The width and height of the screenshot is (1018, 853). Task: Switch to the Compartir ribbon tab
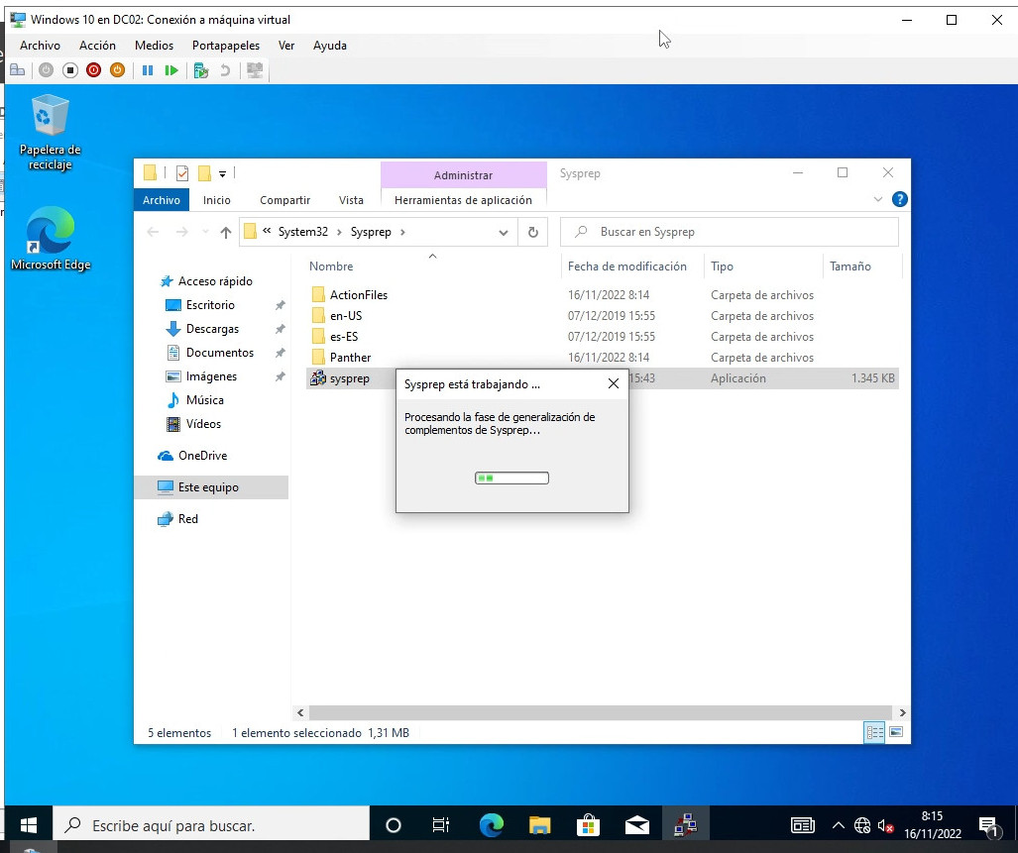(x=284, y=200)
